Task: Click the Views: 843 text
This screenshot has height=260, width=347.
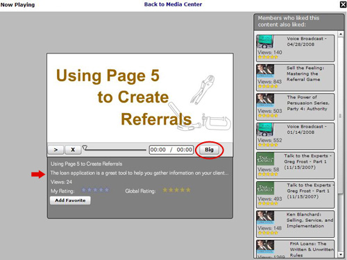Action: [x=270, y=82]
